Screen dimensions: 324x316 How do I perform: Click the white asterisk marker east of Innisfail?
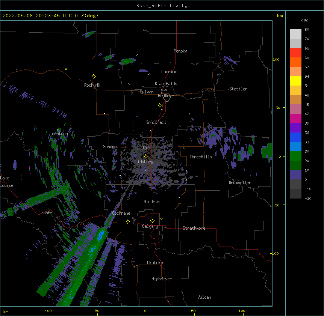click(x=189, y=114)
